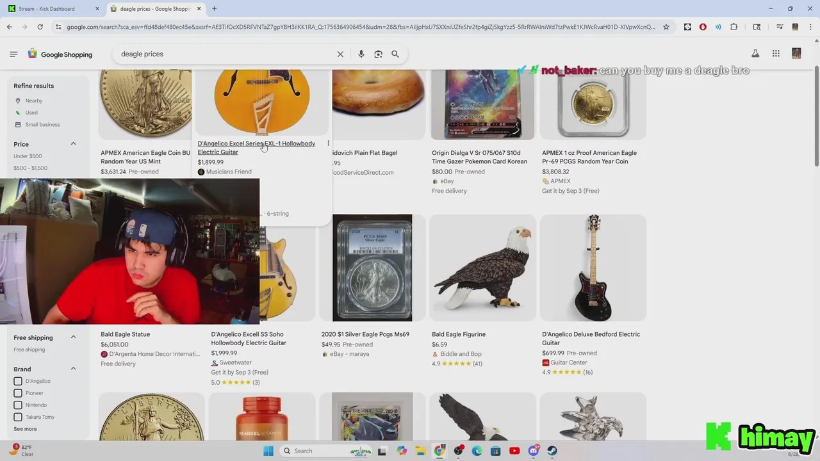Viewport: 820px width, 461px height.
Task: Click the plain bagel product image
Action: 378,104
